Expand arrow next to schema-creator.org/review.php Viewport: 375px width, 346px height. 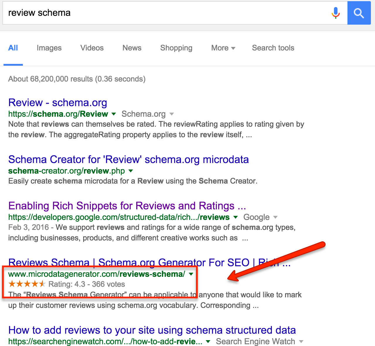pos(131,171)
